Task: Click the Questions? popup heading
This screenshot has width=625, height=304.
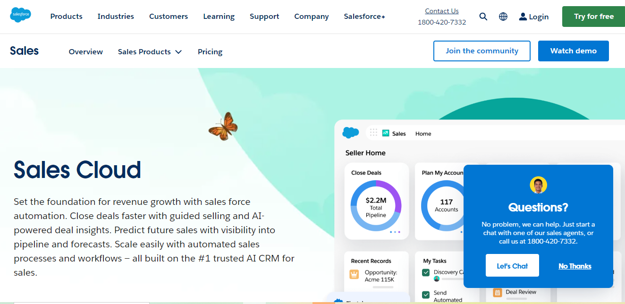Action: [x=538, y=207]
